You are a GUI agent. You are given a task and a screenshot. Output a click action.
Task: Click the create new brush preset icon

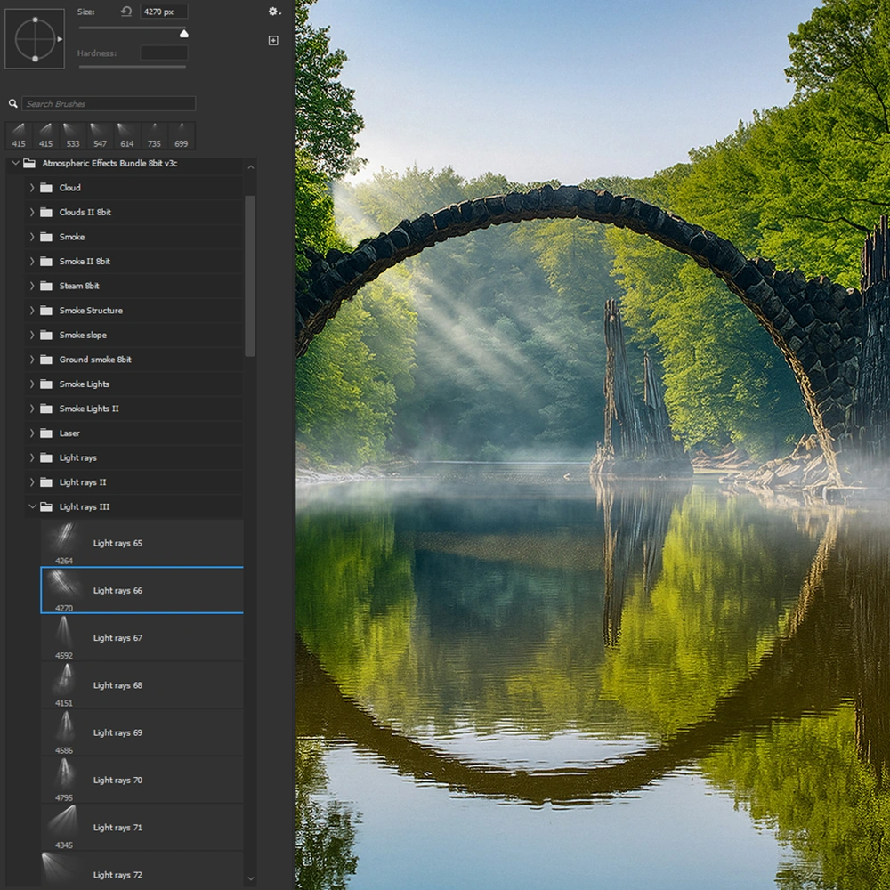click(x=273, y=40)
